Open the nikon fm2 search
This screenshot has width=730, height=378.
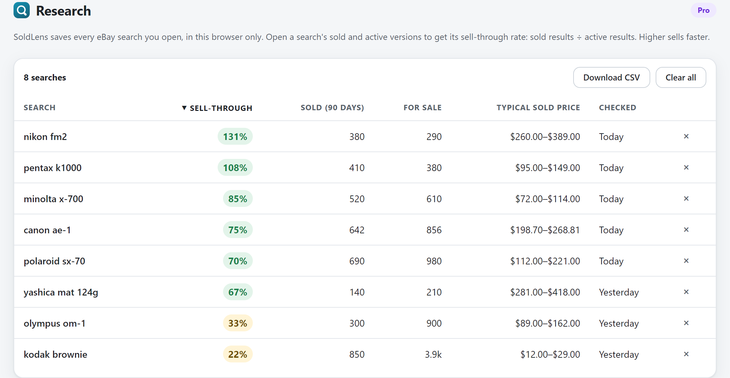point(45,137)
